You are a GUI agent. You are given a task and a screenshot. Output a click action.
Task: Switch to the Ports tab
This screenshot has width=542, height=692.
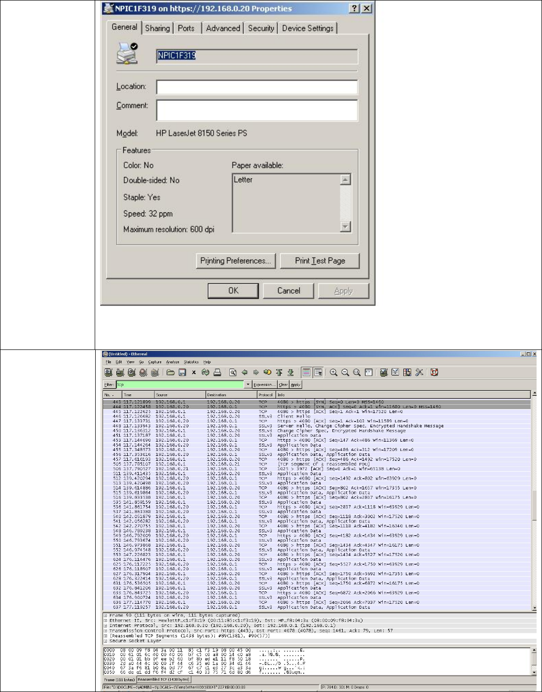(x=186, y=29)
